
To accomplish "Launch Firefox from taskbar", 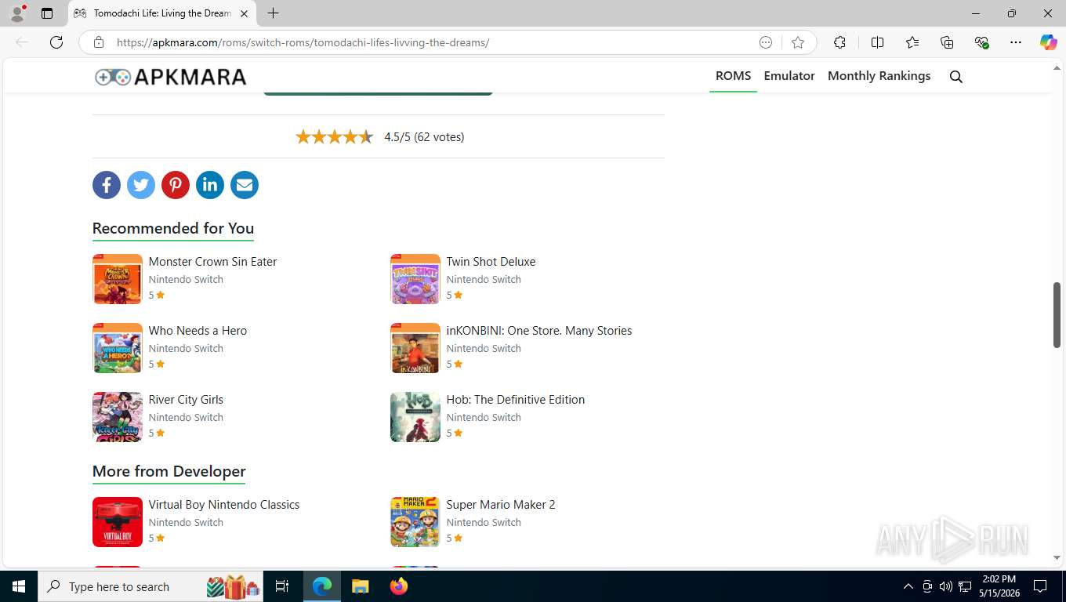I will (x=399, y=586).
